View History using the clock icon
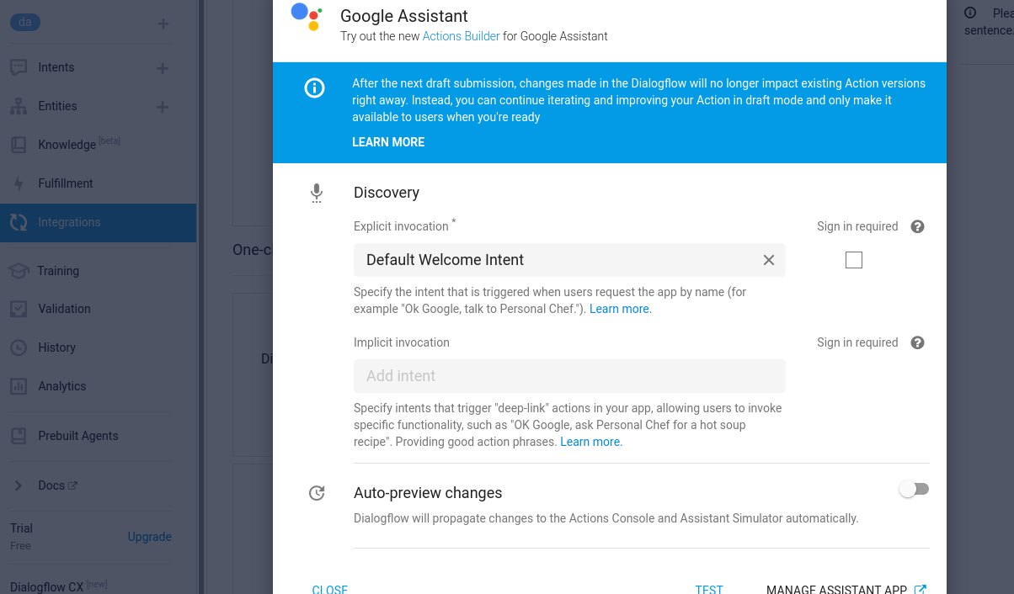This screenshot has height=594, width=1014. coord(18,347)
